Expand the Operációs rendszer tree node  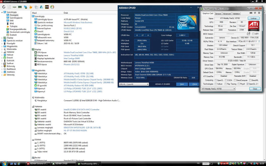[x=2, y=41]
